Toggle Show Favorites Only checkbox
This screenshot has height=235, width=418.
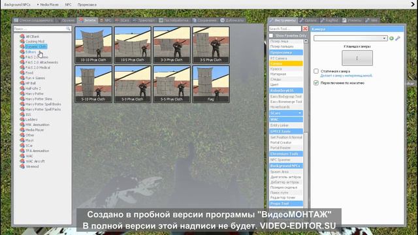[x=271, y=35]
